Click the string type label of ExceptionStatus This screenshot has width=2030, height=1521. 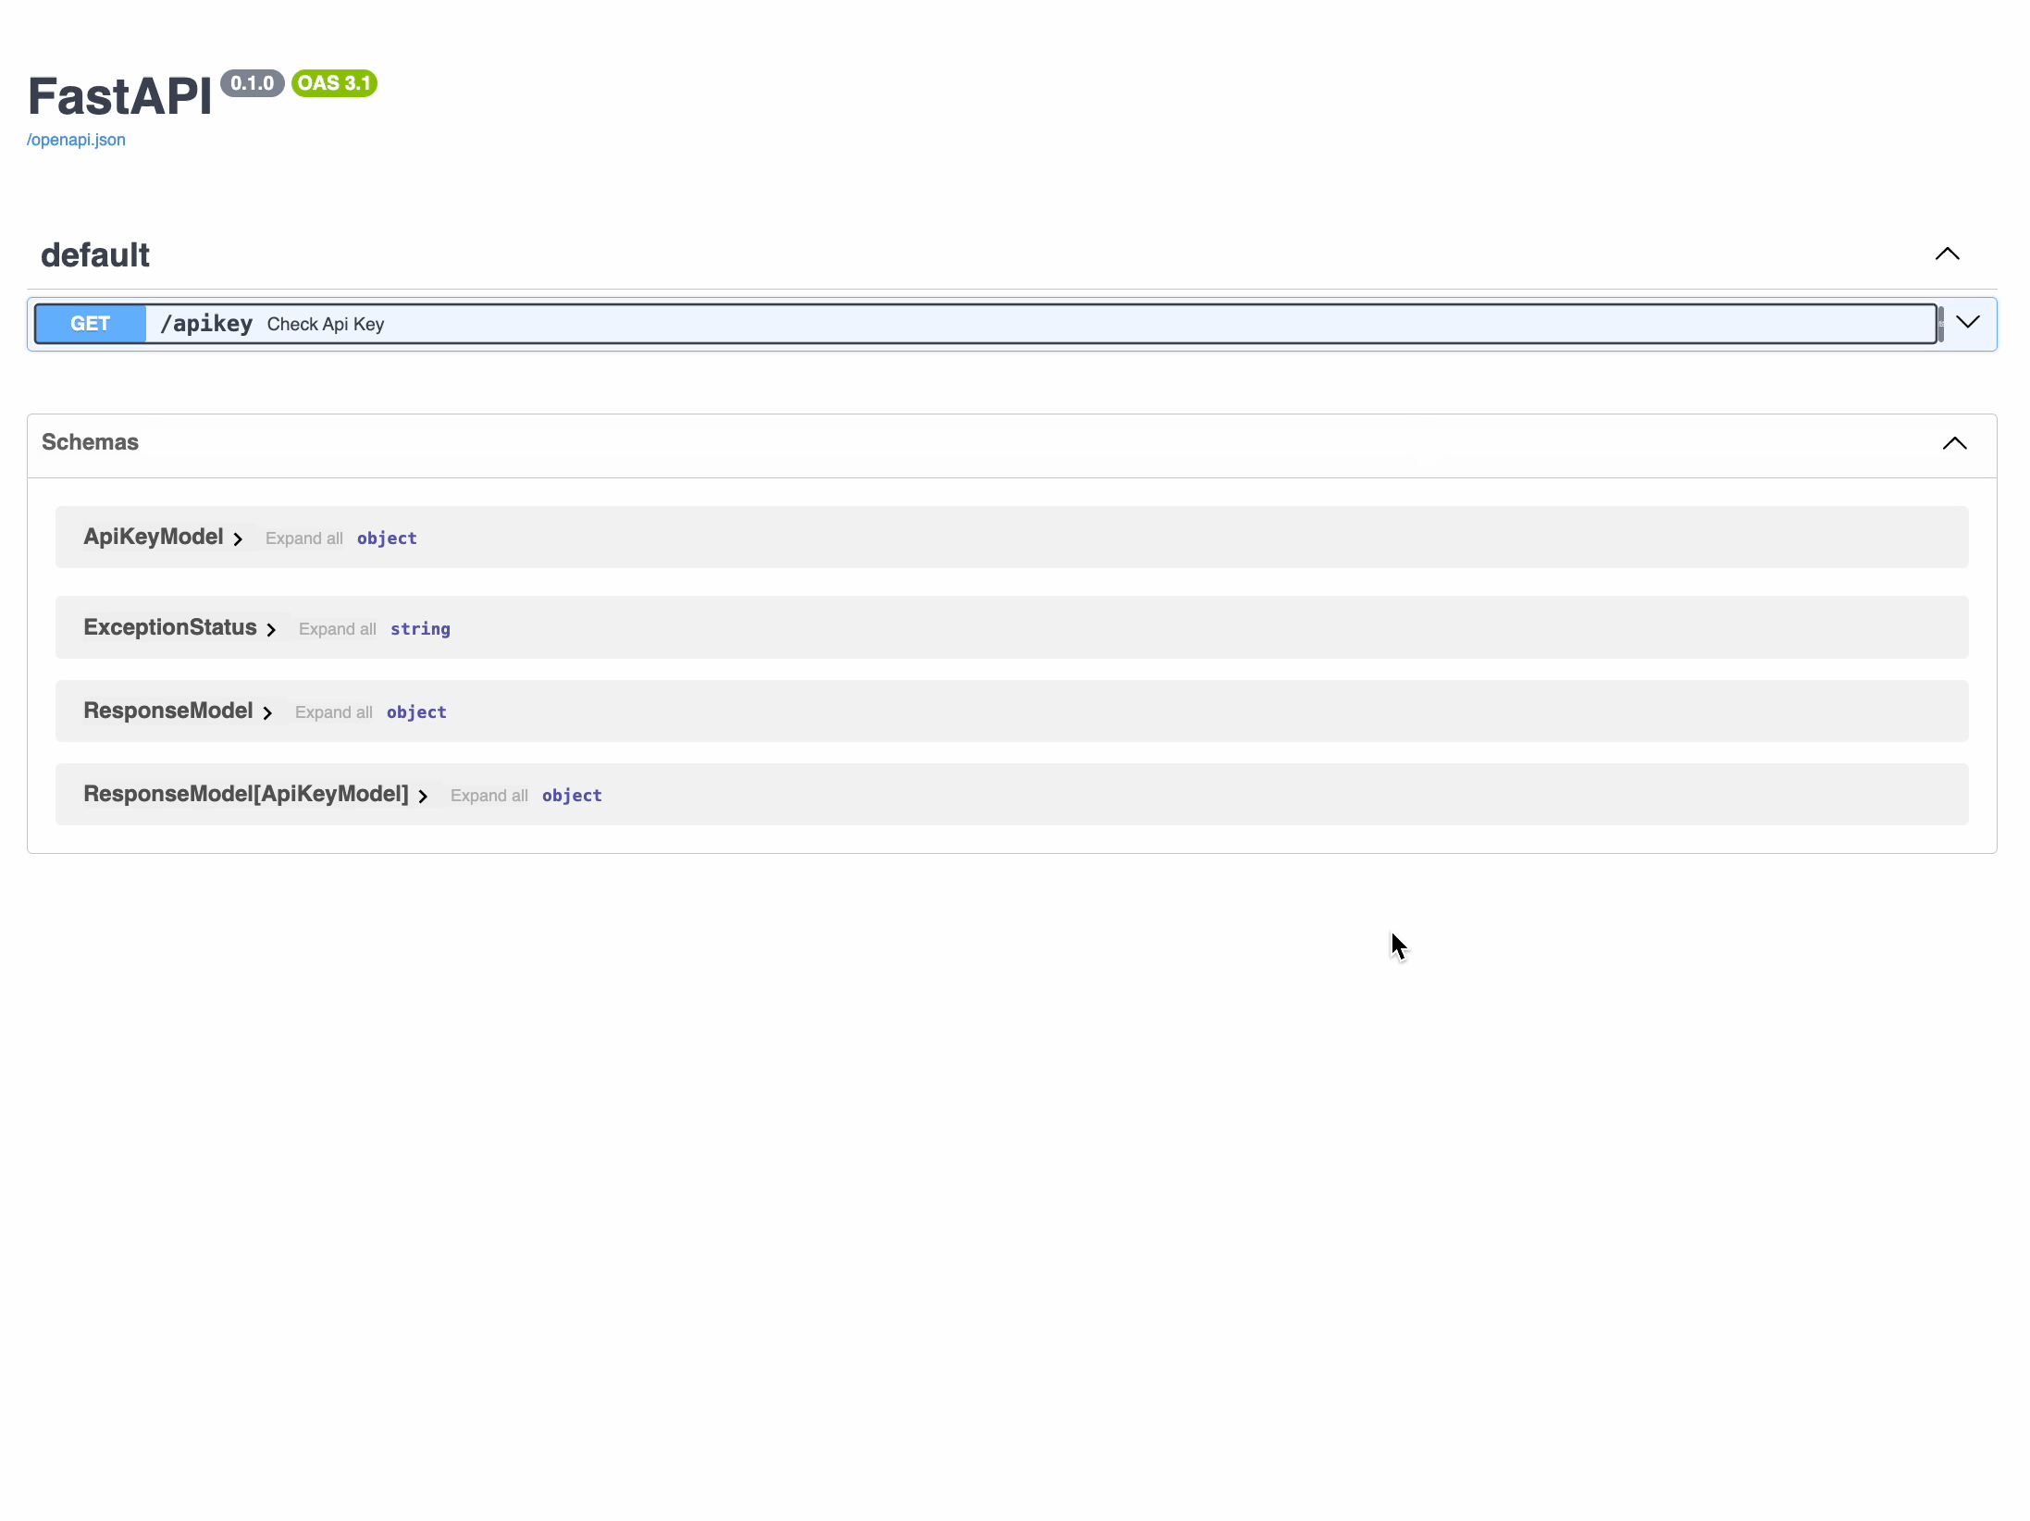pyautogui.click(x=420, y=629)
